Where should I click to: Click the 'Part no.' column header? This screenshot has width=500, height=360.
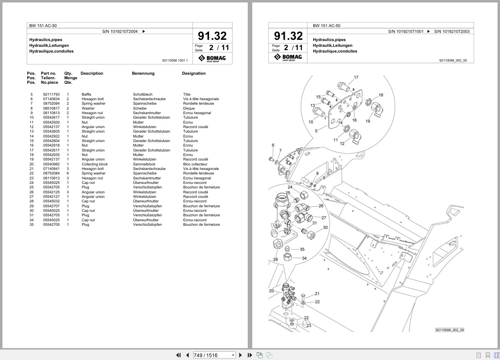49,73
